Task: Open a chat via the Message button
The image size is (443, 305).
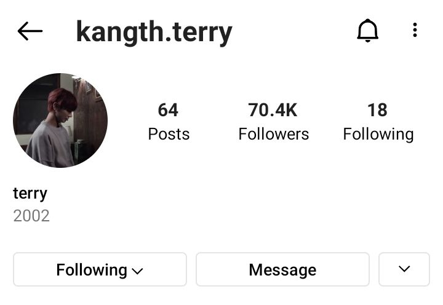Action: coord(282,269)
